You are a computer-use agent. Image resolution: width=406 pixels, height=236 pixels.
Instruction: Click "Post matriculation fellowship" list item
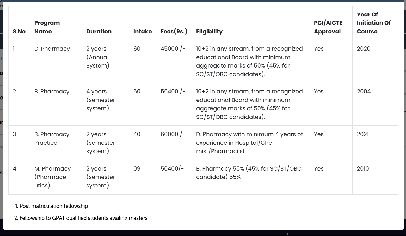click(54, 206)
